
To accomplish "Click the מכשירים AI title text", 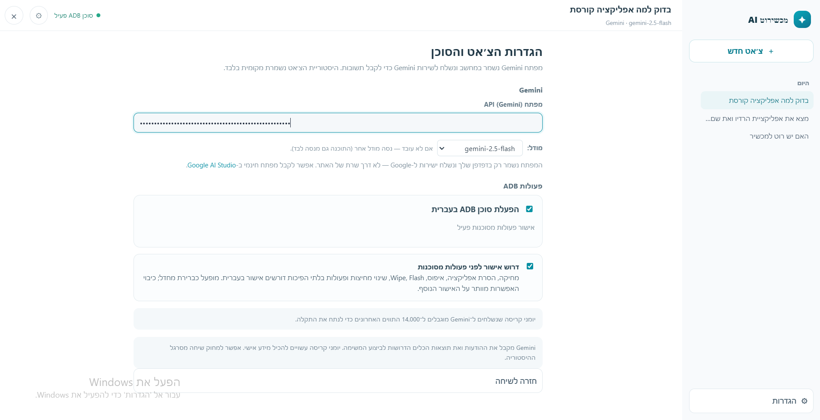I will click(x=768, y=20).
